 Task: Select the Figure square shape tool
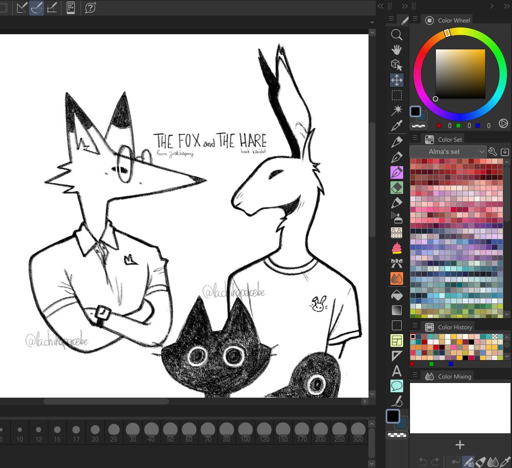point(396,325)
